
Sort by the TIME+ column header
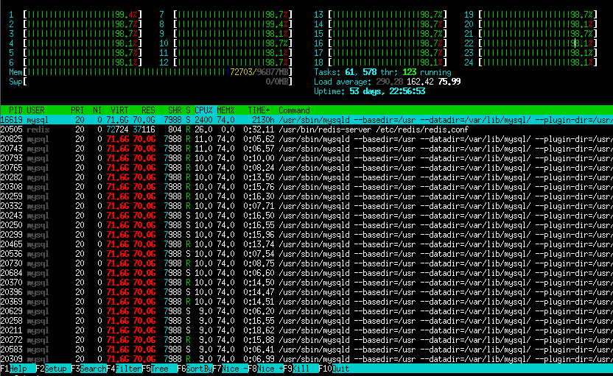(259, 110)
